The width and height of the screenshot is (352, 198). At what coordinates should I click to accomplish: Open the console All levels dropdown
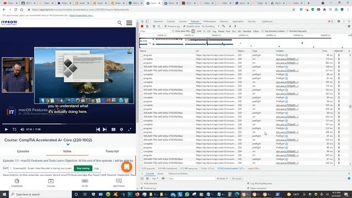[x=222, y=178]
